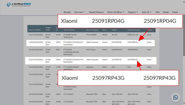The image size is (185, 105).
Task: Expand the Daftar Sertifikat dropdown
Action: (116, 12)
